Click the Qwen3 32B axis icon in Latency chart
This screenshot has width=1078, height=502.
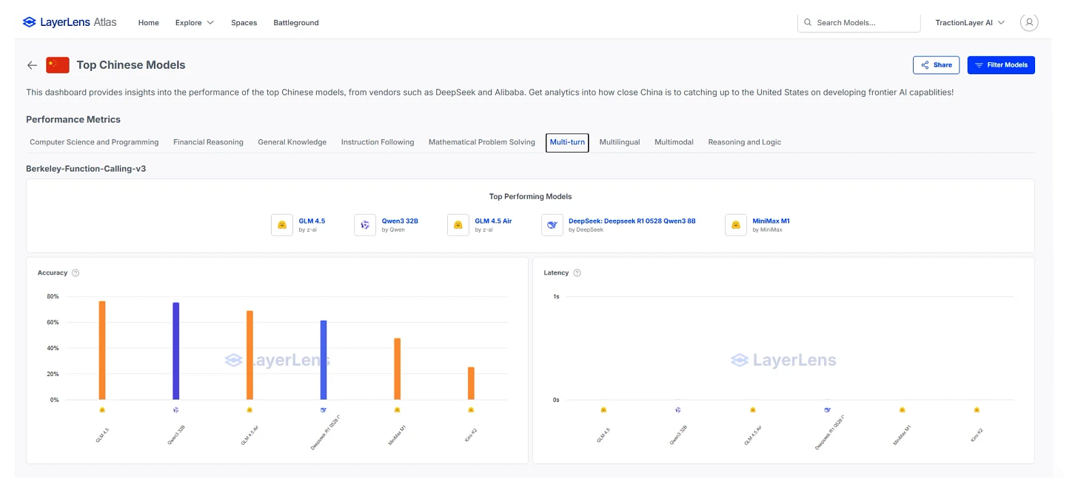(x=678, y=409)
